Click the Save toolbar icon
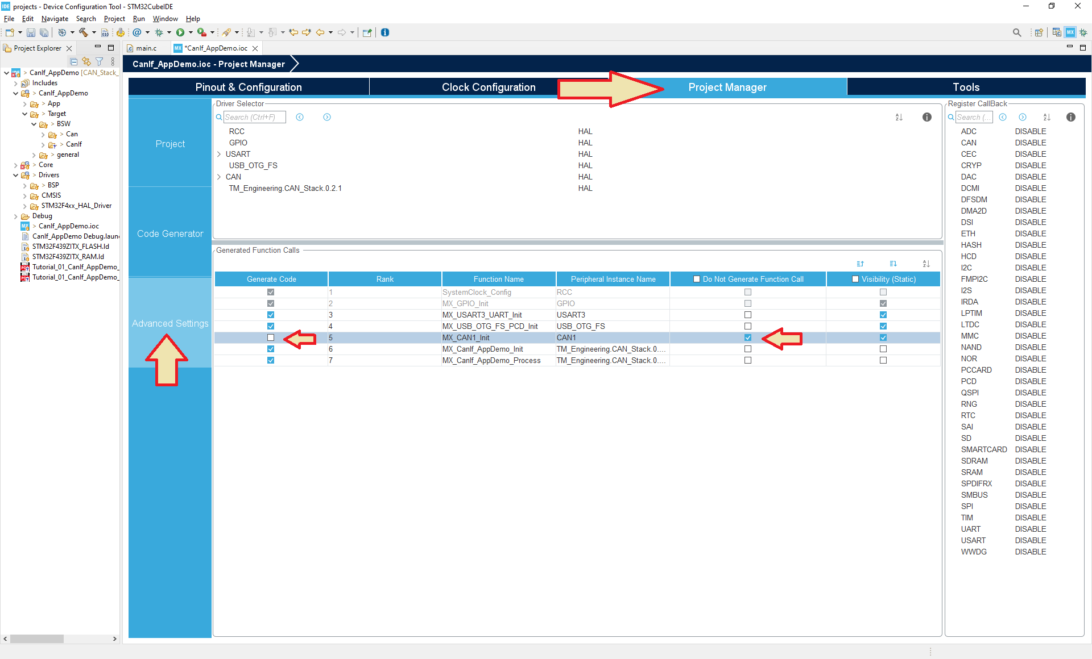 pos(31,32)
